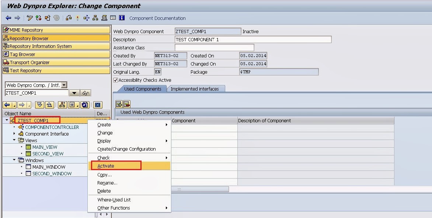
Task: Close the object list with X icon
Action: [98, 105]
